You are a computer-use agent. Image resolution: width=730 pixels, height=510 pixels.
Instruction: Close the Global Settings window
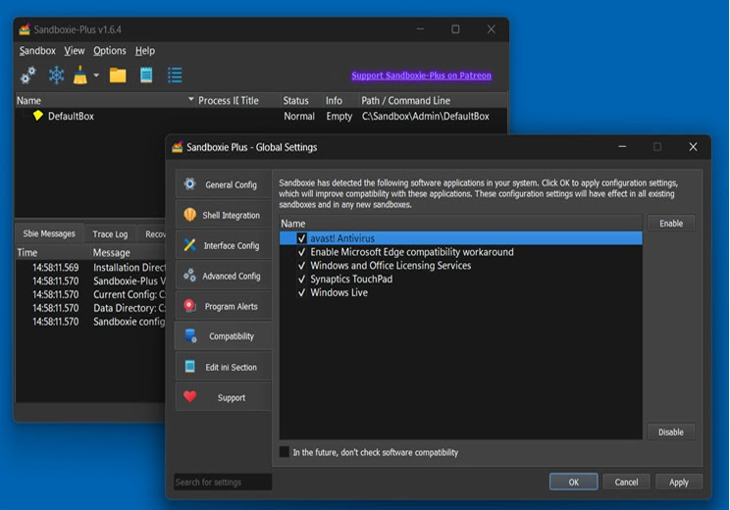tap(693, 147)
